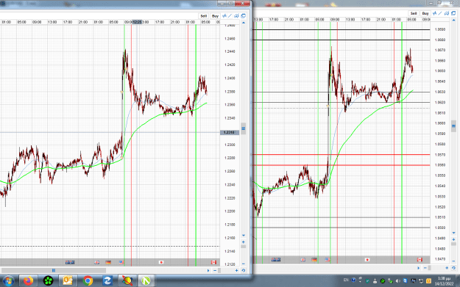Click scroll-right arrow below right chart
460x287 pixels.
point(418,268)
